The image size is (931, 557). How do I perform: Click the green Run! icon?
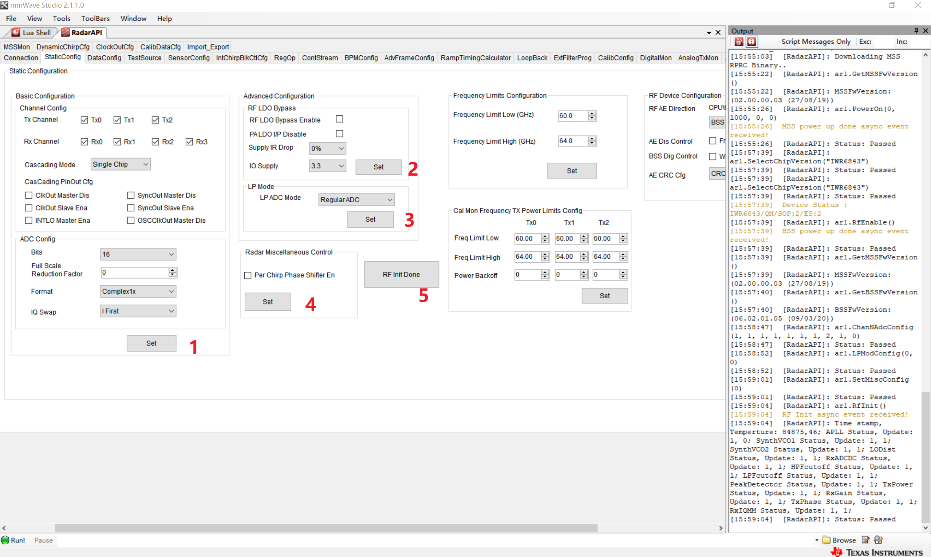[x=5, y=540]
